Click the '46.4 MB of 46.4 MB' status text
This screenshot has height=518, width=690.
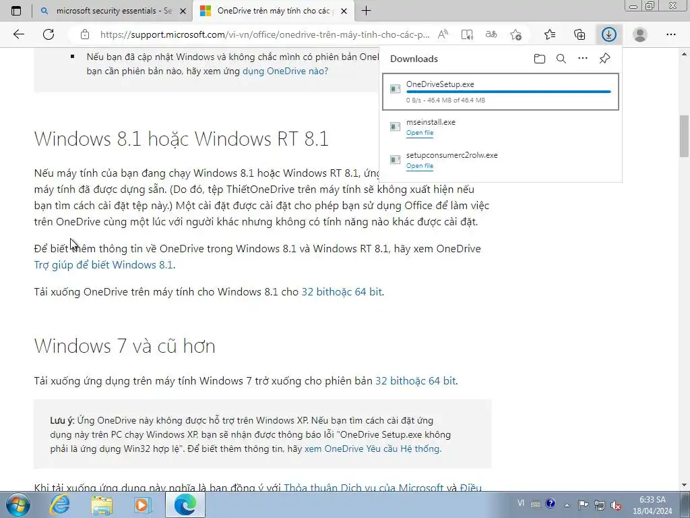click(x=456, y=100)
